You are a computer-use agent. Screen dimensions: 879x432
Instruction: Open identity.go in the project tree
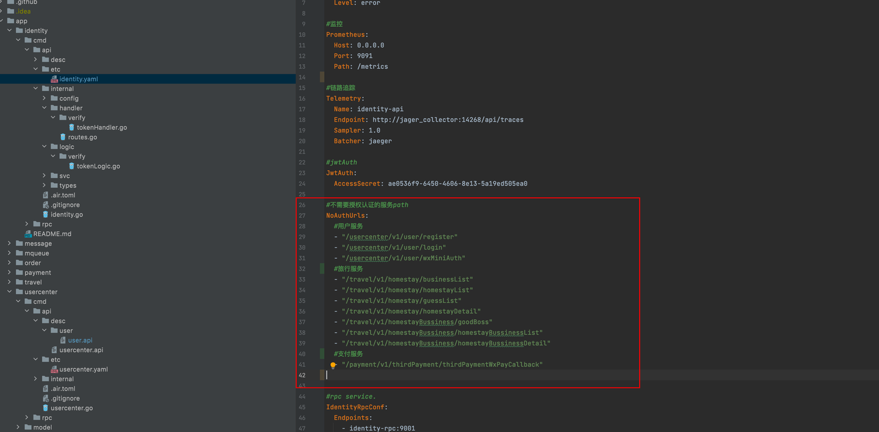pyautogui.click(x=67, y=215)
